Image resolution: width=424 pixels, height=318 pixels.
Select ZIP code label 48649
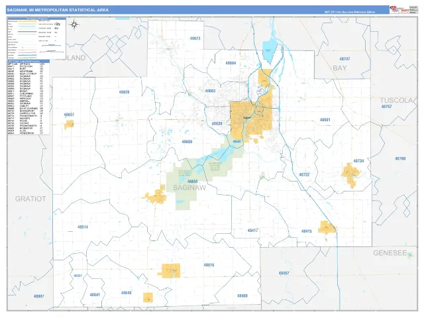coord(126,293)
